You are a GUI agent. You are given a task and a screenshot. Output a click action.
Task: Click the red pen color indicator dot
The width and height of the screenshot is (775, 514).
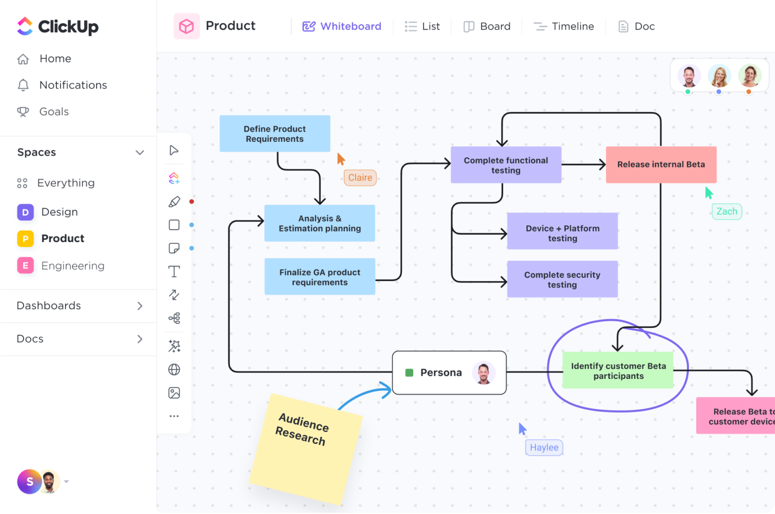191,201
